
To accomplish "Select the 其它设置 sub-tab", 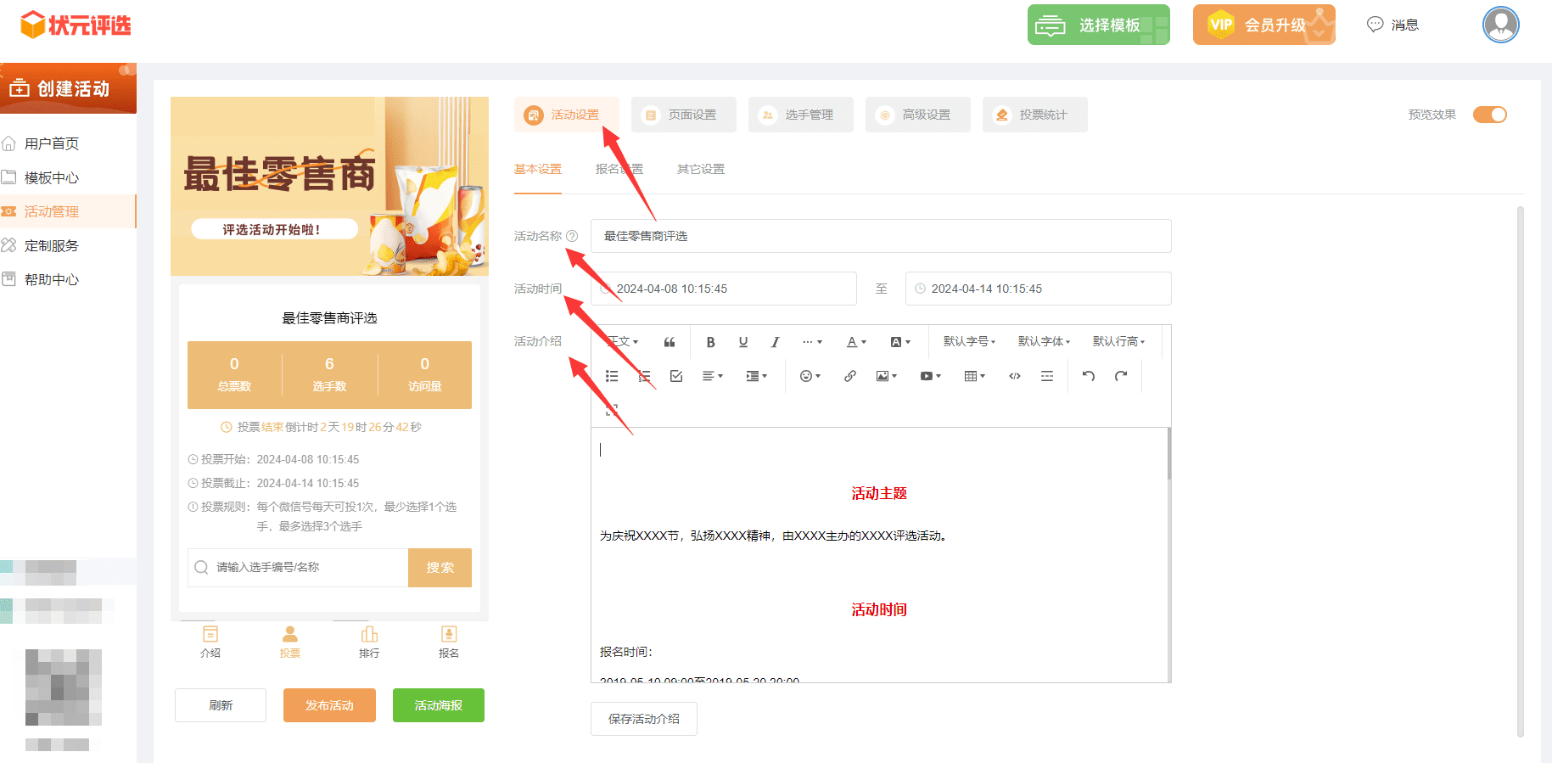I will tap(701, 169).
